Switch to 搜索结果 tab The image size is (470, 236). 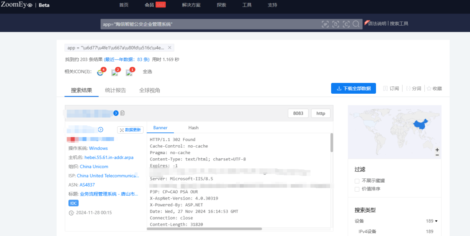(81, 91)
